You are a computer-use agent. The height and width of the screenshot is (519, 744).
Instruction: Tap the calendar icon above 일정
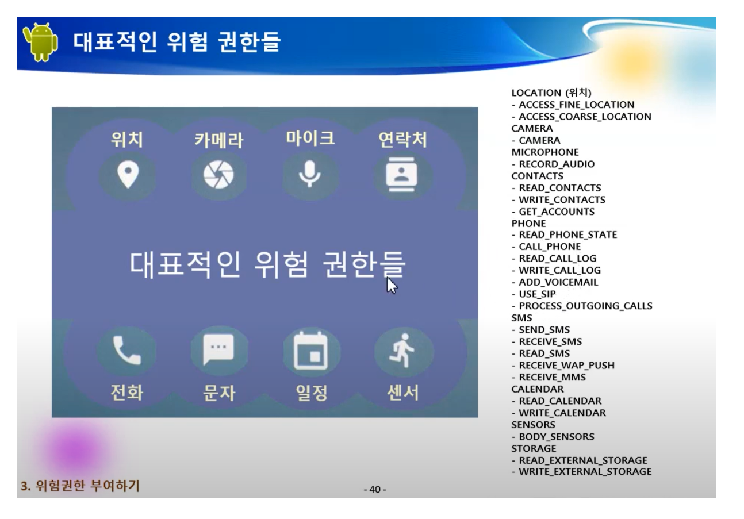click(x=310, y=351)
